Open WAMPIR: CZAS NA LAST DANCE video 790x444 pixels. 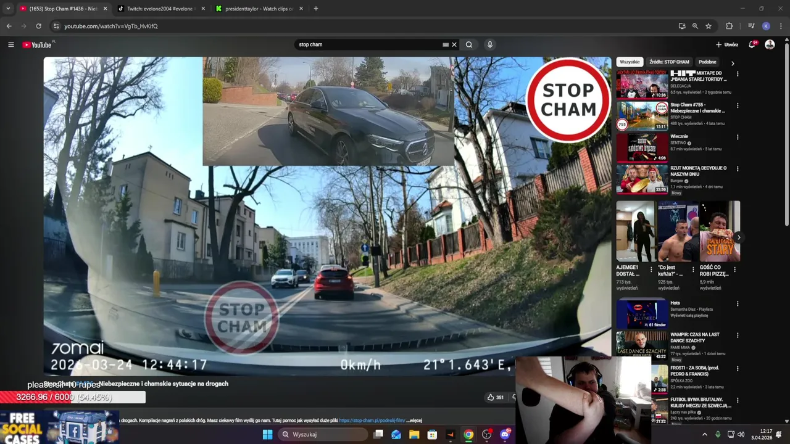point(642,345)
